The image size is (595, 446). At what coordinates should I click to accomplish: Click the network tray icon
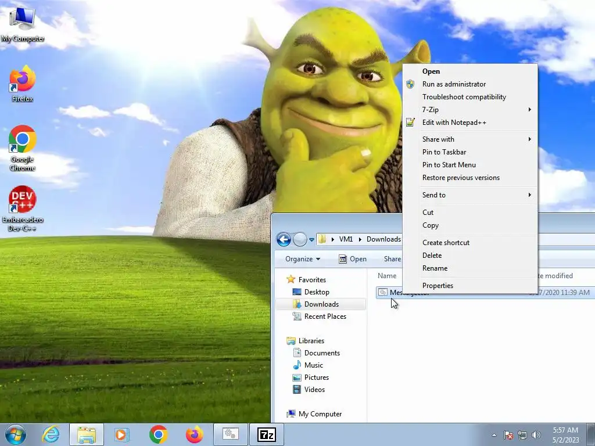522,435
